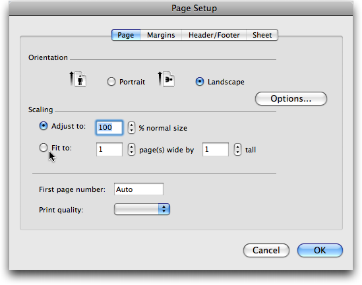Increase percent normal size with stepper up arrow
Screen dimensions: 362x285
tap(131, 125)
